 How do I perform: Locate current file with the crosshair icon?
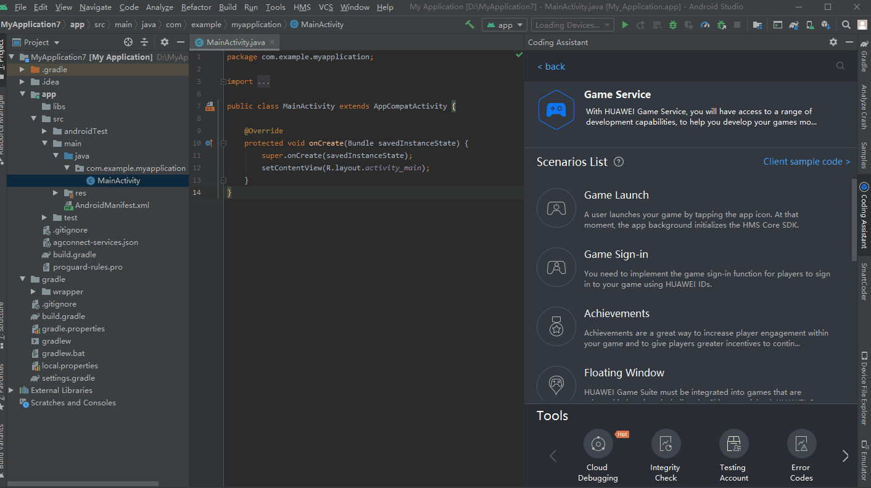[128, 42]
